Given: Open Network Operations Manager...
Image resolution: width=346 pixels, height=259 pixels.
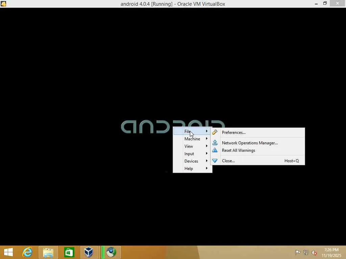Looking at the screenshot, I should (258, 143).
